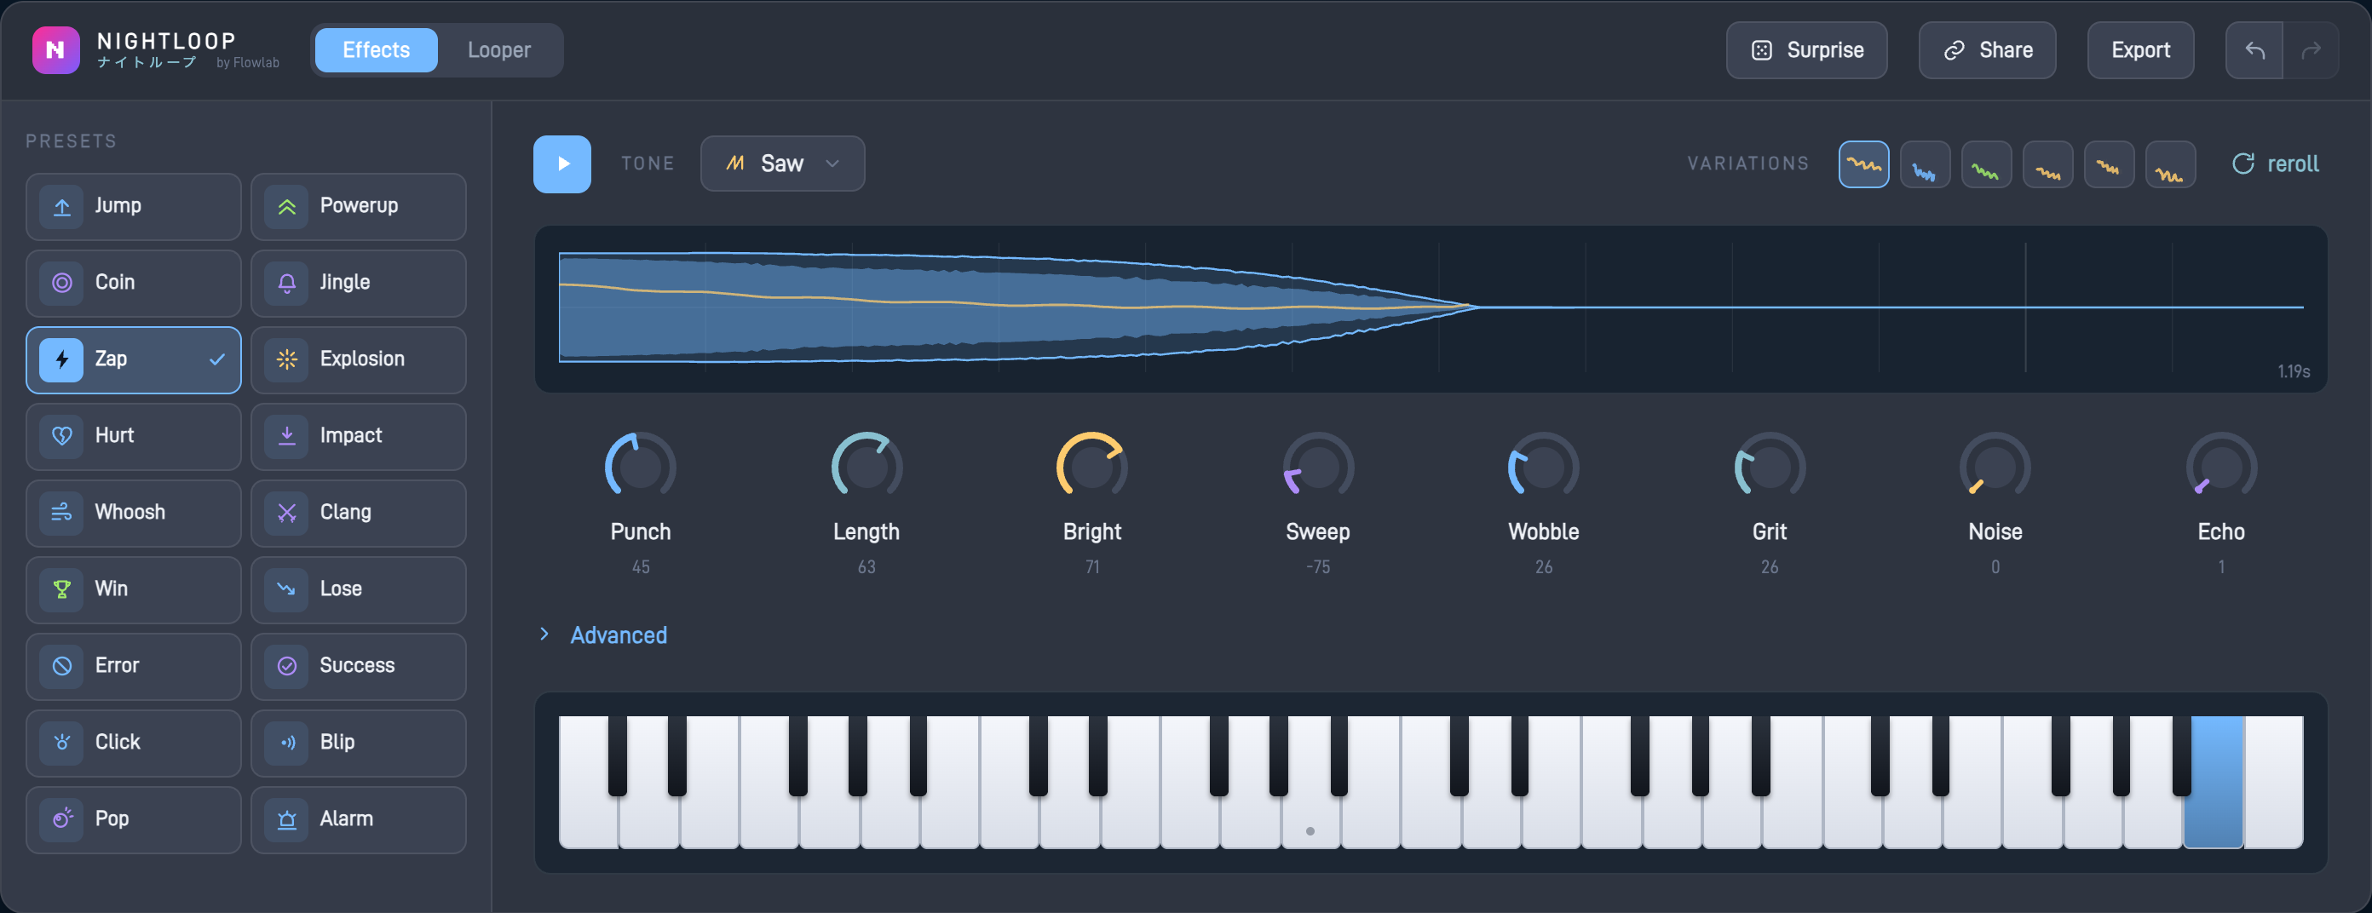The image size is (2372, 913).
Task: Choose the Jingle preset
Action: [x=358, y=283]
